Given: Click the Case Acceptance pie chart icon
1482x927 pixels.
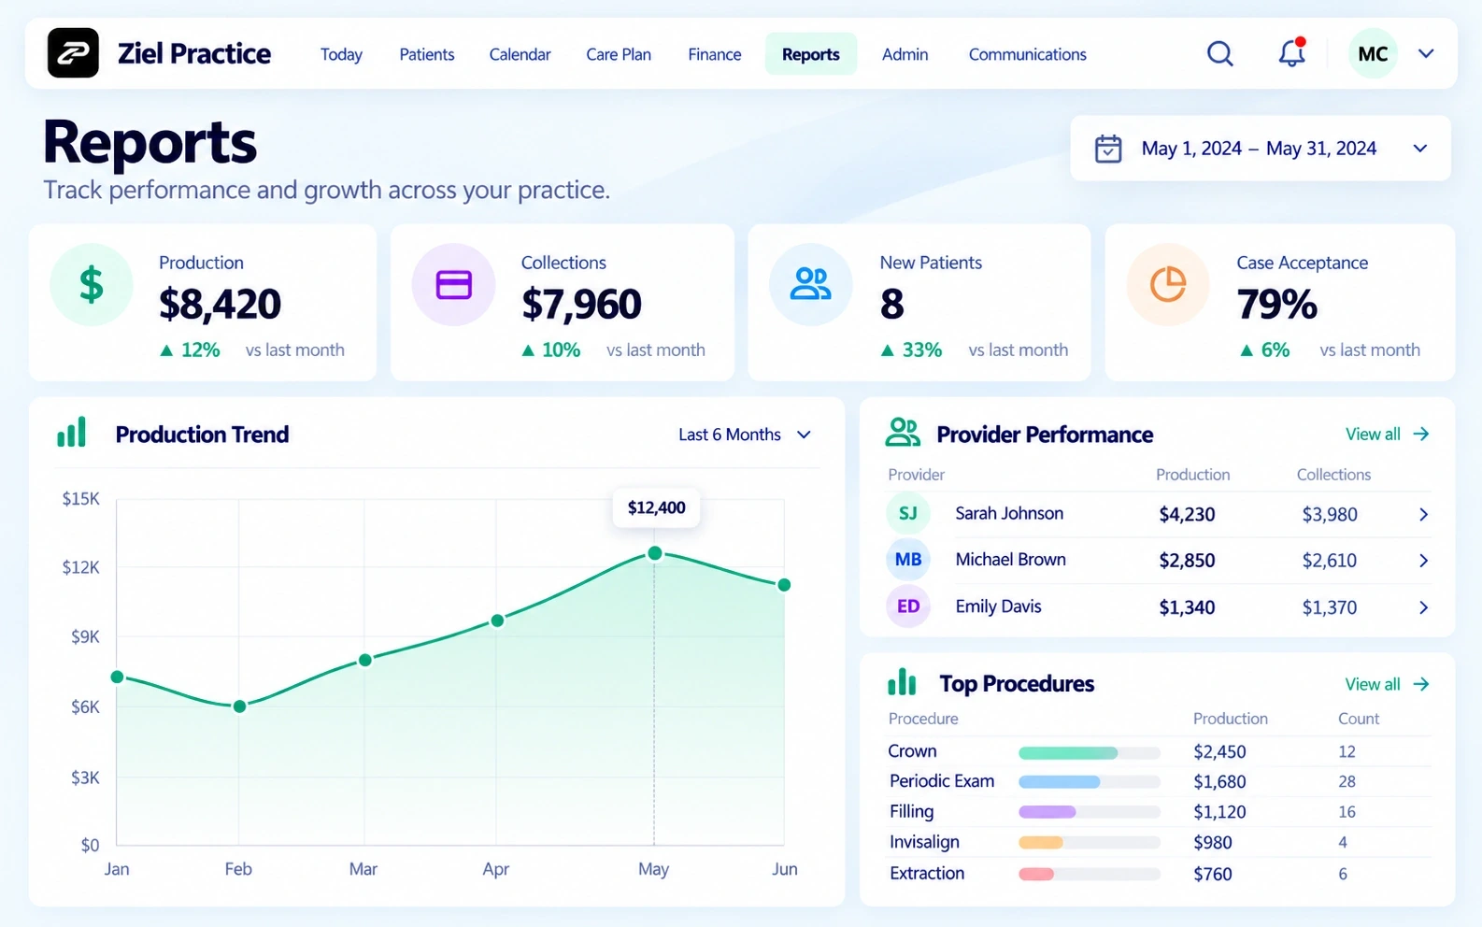Looking at the screenshot, I should 1167,284.
